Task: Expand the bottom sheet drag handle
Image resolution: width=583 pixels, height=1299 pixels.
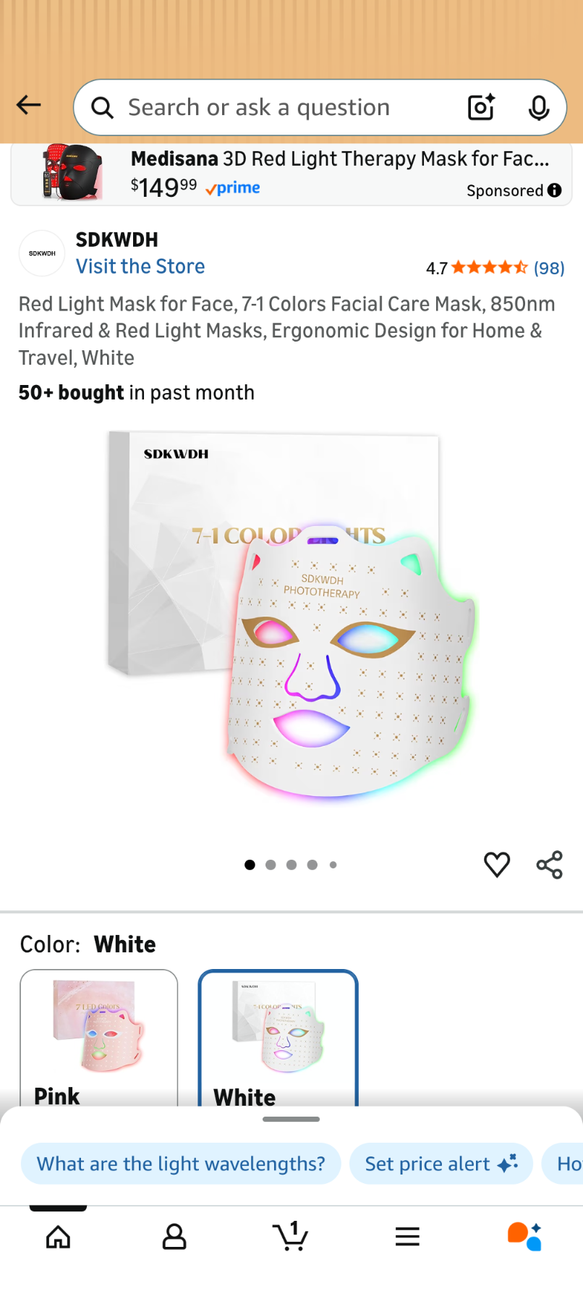Action: tap(291, 1119)
